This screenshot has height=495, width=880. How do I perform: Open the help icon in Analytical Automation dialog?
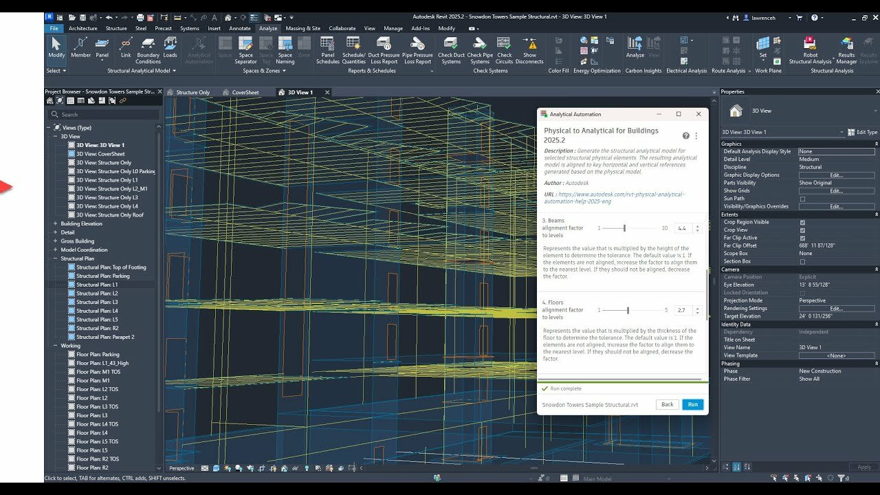[685, 136]
